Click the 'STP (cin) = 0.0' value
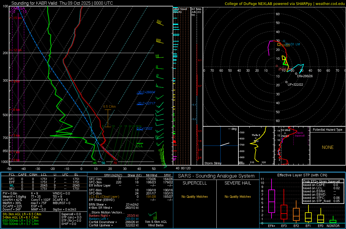Image resolution: width=346 pixels, height=229 pixels. click(71, 217)
